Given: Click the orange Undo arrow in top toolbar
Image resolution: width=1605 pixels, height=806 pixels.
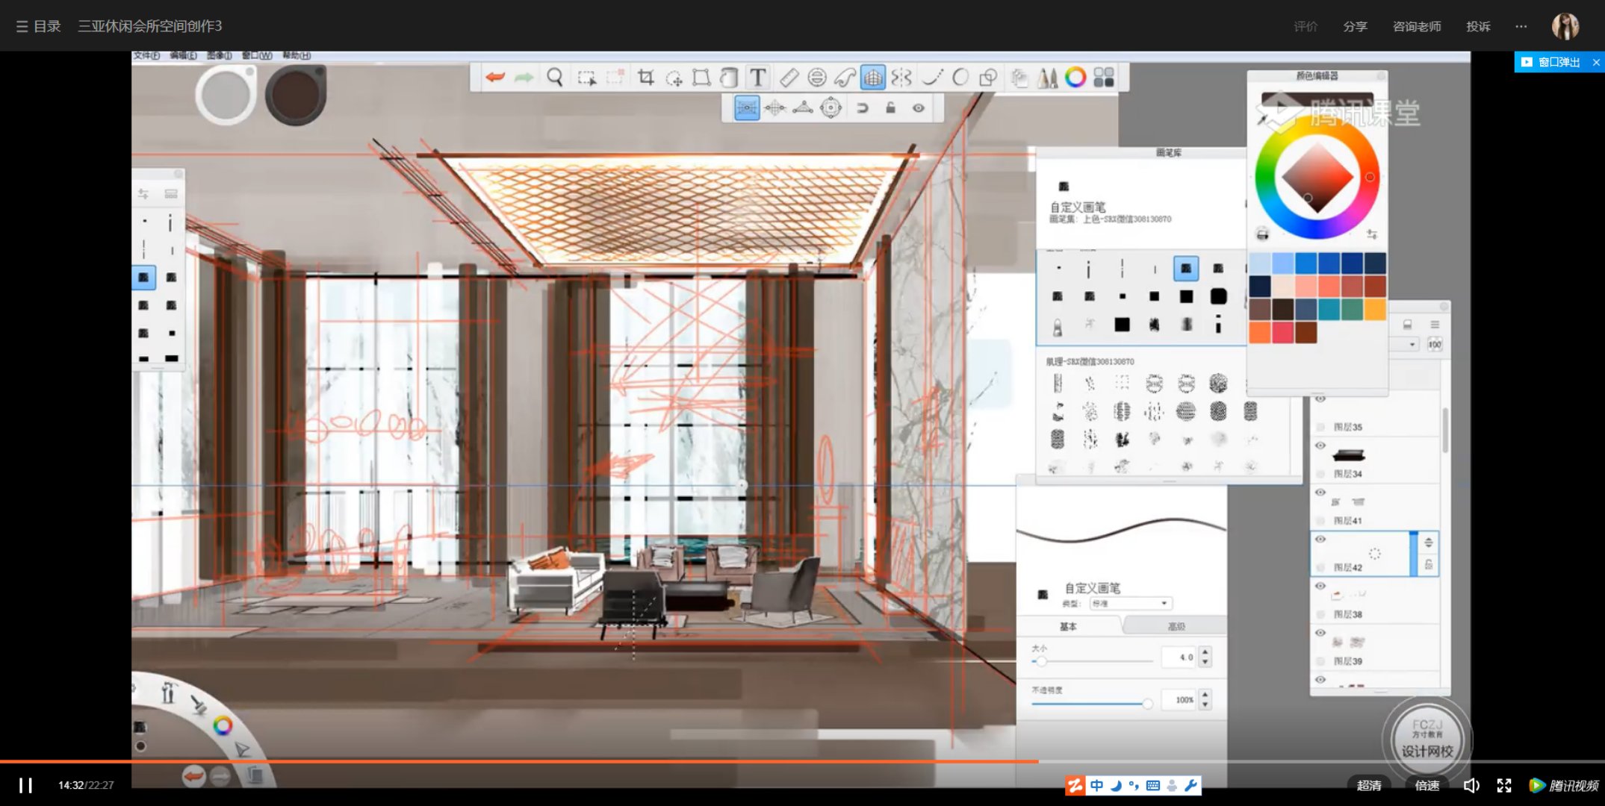Looking at the screenshot, I should (x=494, y=77).
